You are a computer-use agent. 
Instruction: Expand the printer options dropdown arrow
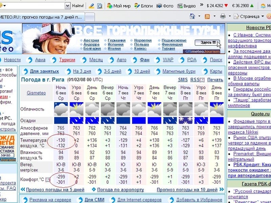230,16
